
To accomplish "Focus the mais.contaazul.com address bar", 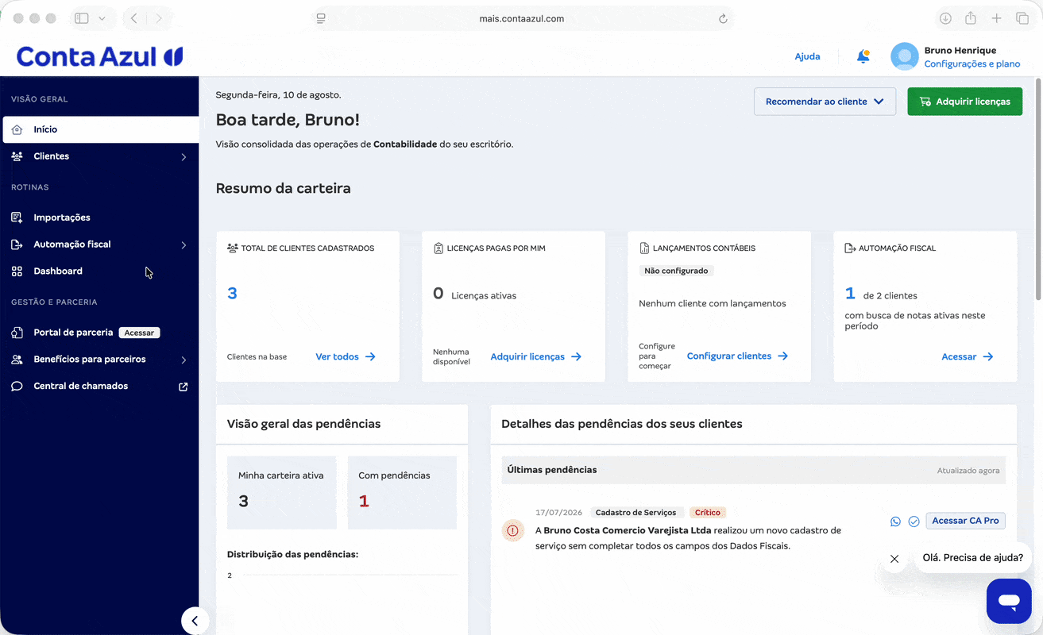I will click(522, 19).
